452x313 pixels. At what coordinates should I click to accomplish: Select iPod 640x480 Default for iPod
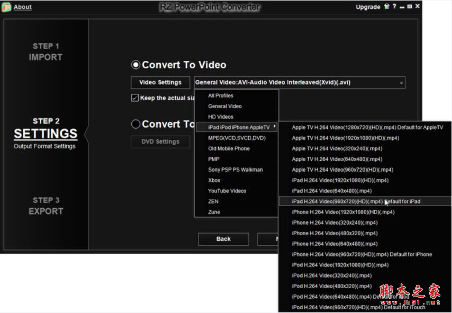365,297
